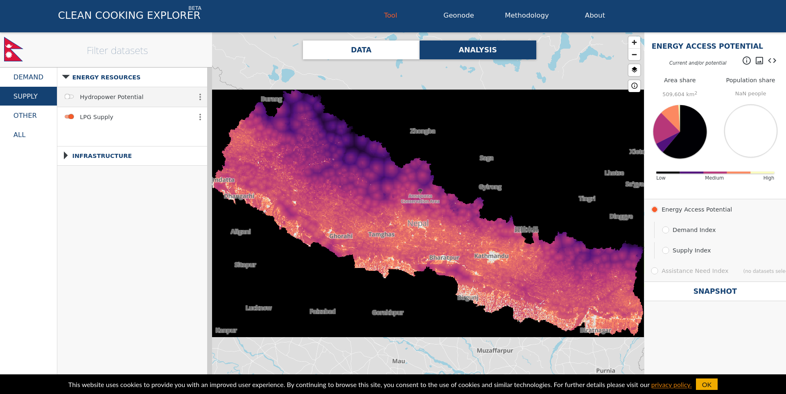Collapse the Energy Resources section
The width and height of the screenshot is (786, 394).
pyautogui.click(x=66, y=77)
